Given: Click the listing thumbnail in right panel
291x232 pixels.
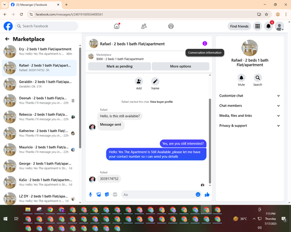Looking at the screenshot, I should click(x=250, y=48).
